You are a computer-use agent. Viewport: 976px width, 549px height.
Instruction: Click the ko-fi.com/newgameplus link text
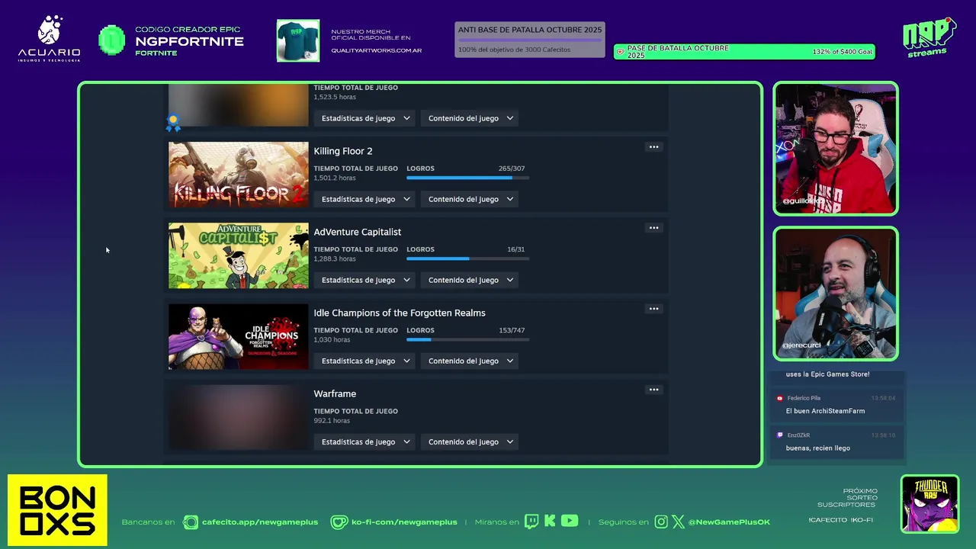(404, 522)
